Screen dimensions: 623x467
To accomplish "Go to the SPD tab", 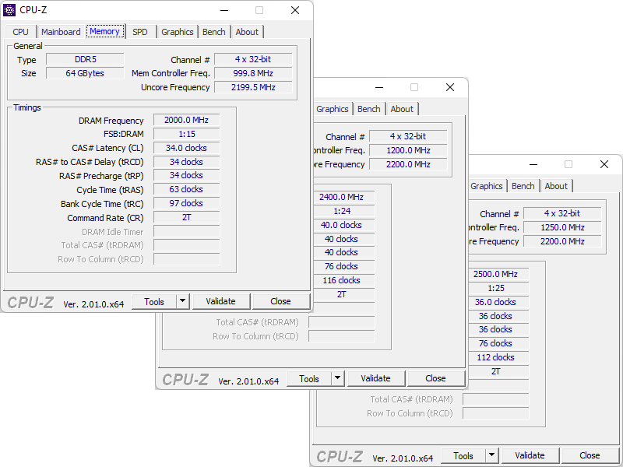I will (139, 32).
